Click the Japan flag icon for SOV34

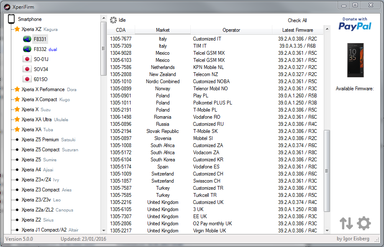(27, 69)
